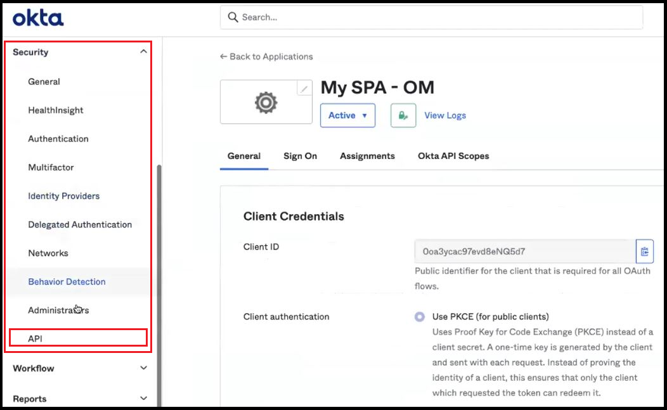The height and width of the screenshot is (410, 667).
Task: Click the Okta logo
Action: (x=38, y=17)
